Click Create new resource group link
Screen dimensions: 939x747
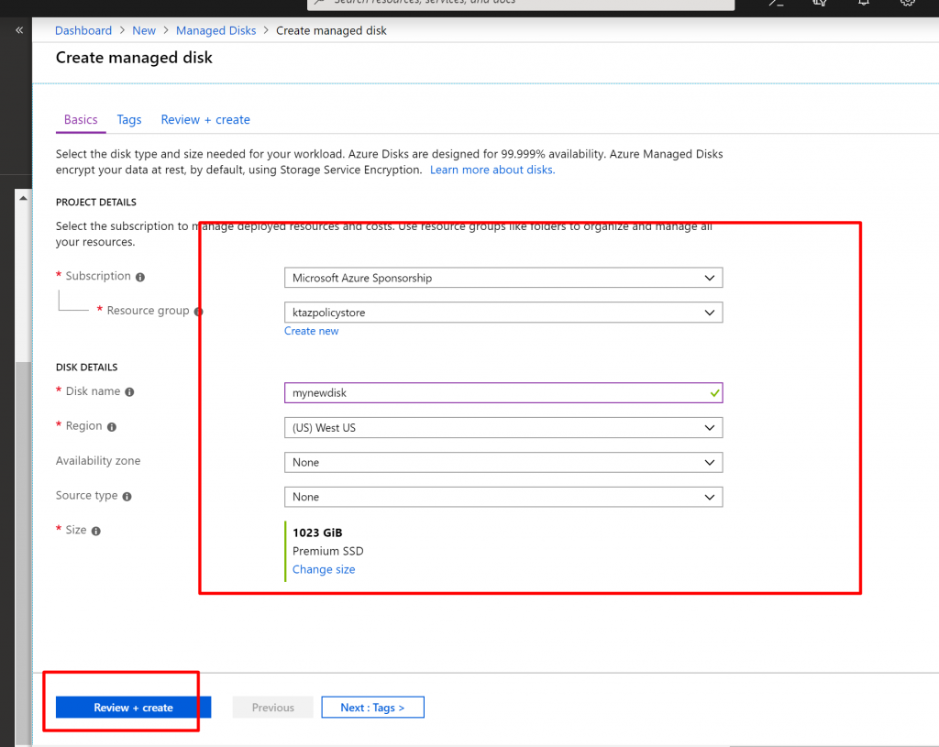[x=311, y=331]
